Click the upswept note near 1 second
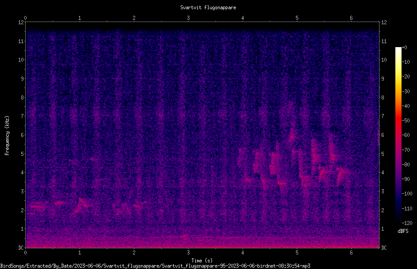Viewport: 417px width, 269px height. point(80,205)
